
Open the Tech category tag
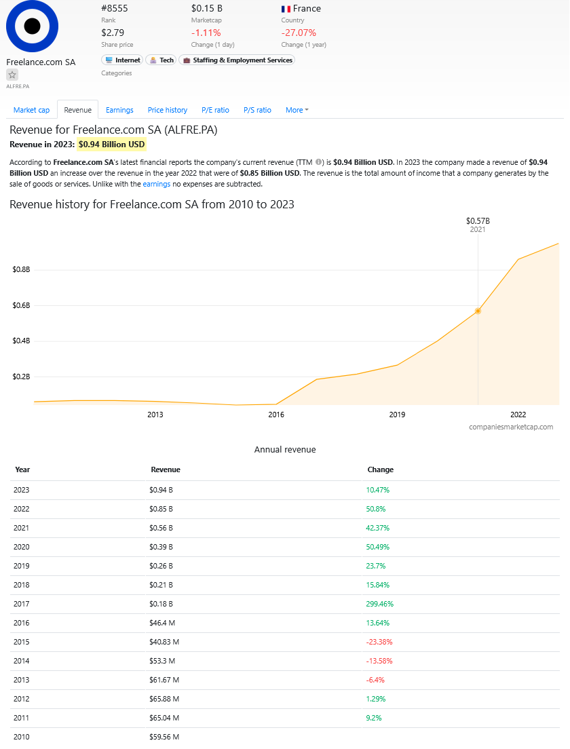pyautogui.click(x=161, y=60)
